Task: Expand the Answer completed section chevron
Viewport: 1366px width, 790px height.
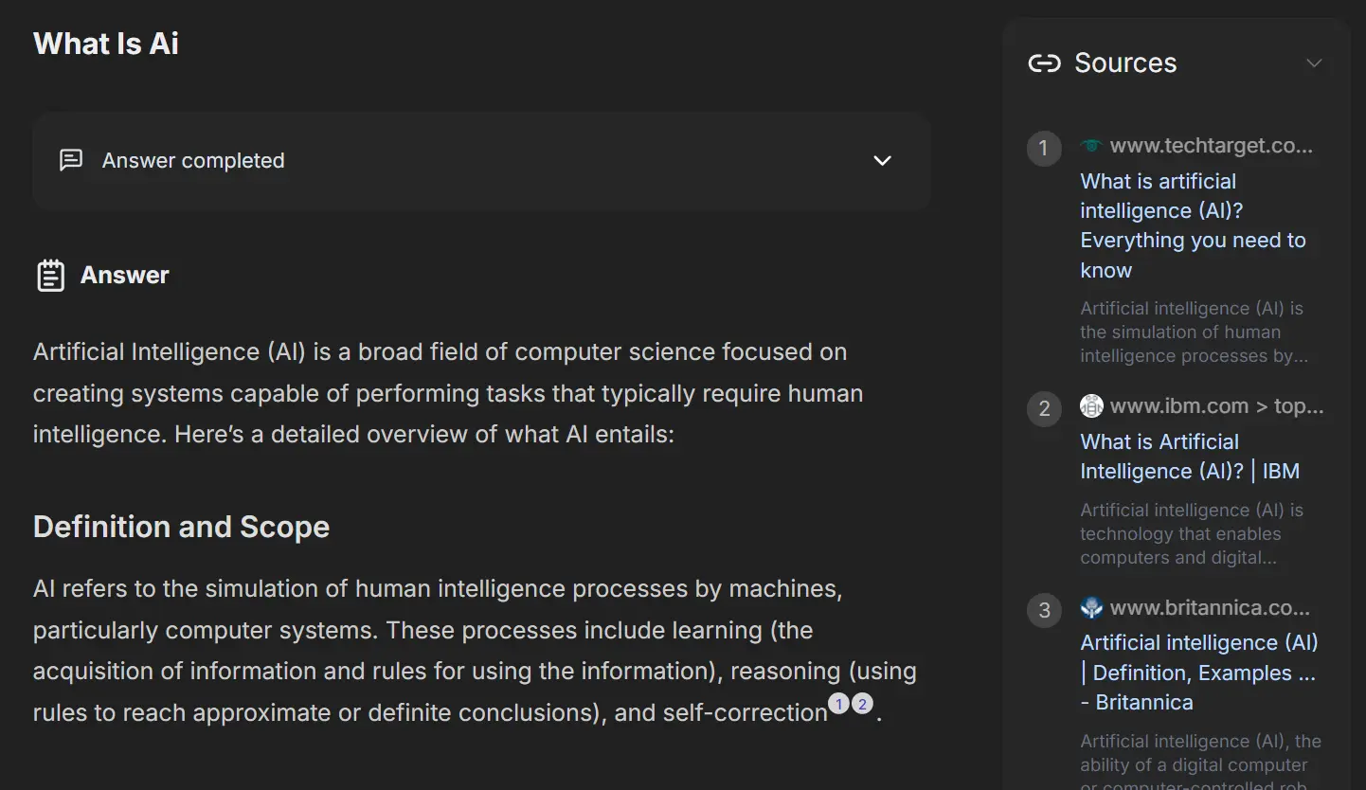Action: tap(882, 161)
